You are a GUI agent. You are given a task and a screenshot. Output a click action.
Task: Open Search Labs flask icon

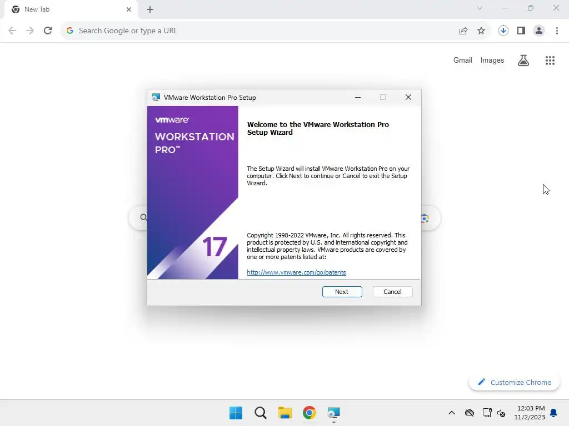pos(523,60)
